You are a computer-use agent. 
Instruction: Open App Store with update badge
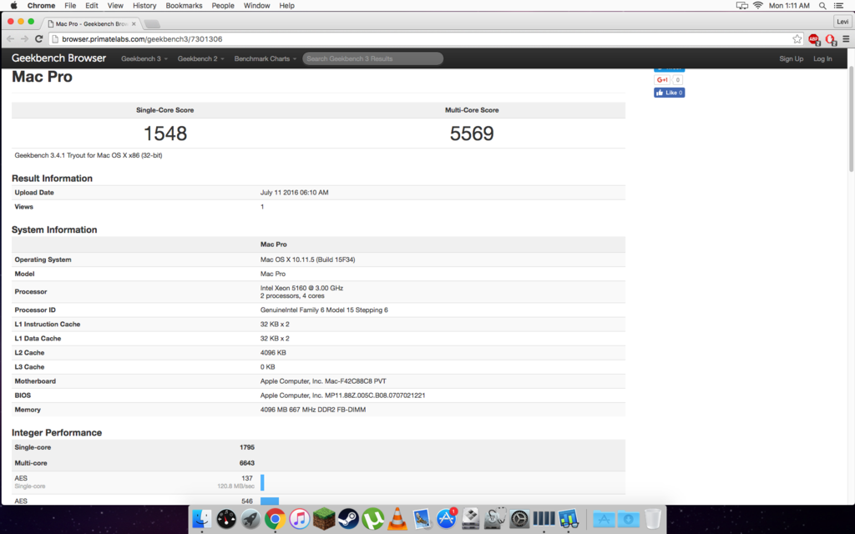coord(447,519)
